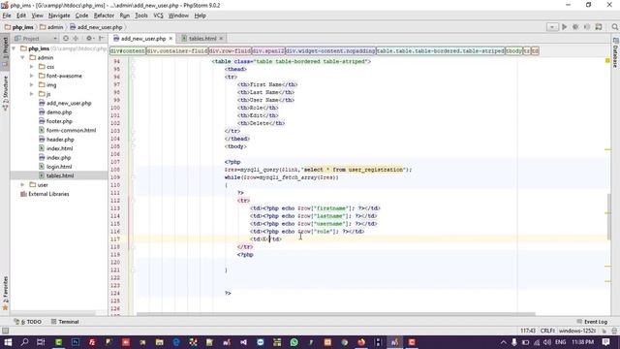The image size is (620, 349).
Task: Click div.row-fluid breadcrumb
Action: tap(231, 51)
